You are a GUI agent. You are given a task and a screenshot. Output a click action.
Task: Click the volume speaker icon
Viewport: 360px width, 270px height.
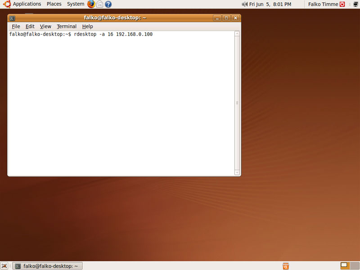tap(244, 4)
